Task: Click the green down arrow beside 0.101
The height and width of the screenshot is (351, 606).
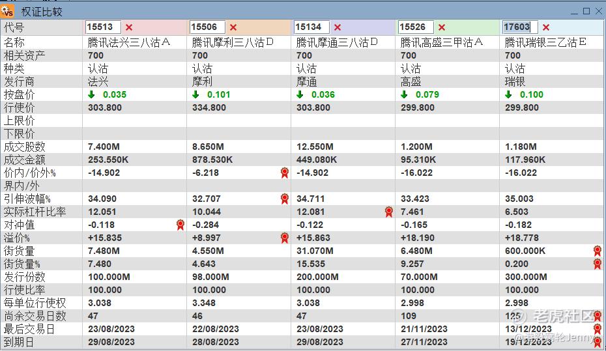Action: pyautogui.click(x=195, y=94)
